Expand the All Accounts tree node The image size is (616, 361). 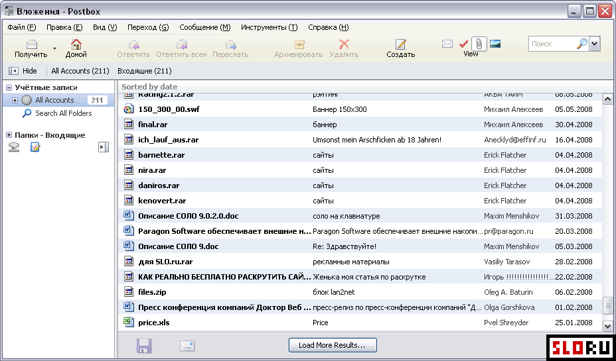[x=15, y=100]
